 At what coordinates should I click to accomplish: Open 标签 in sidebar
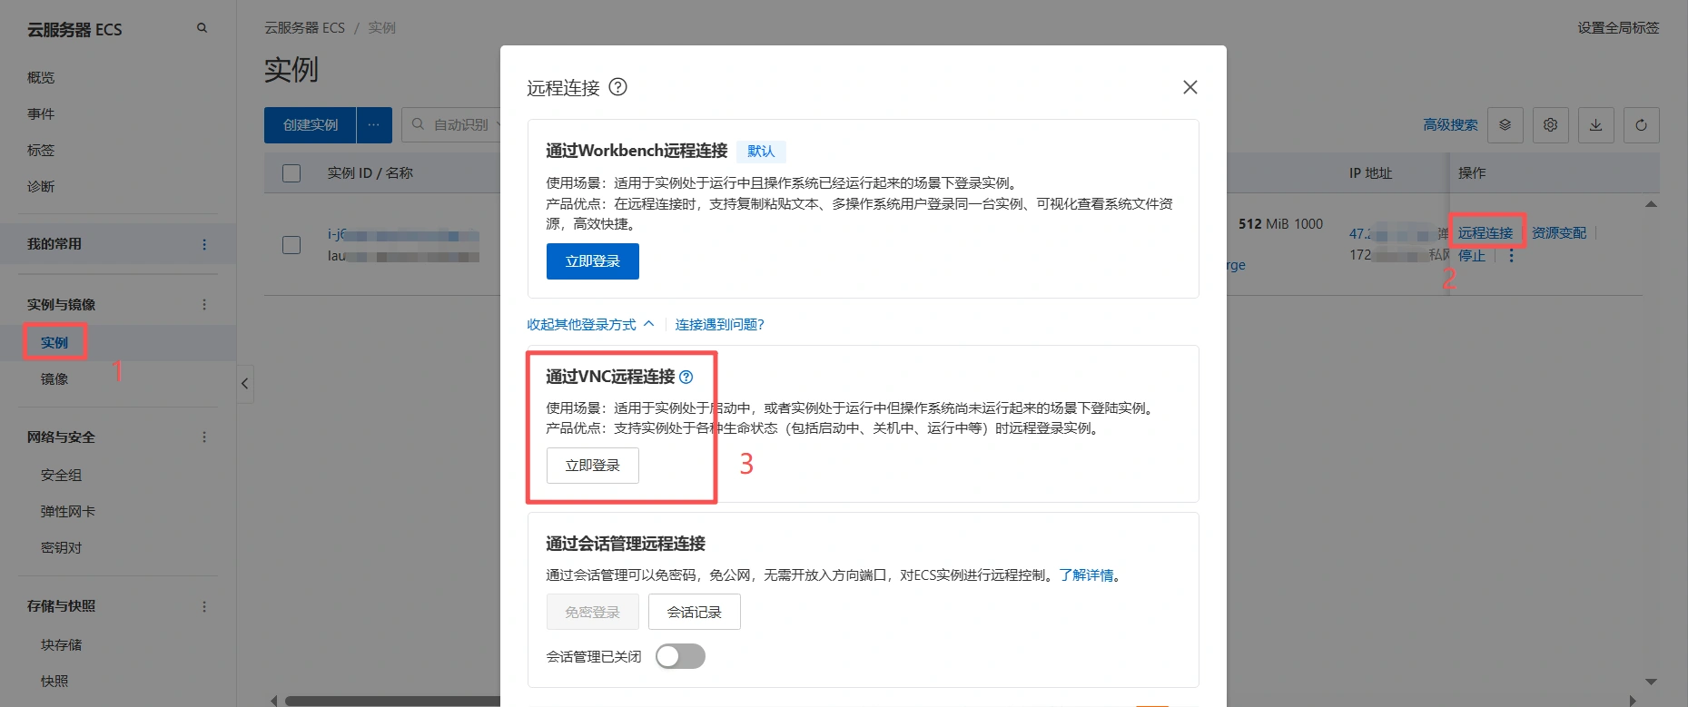click(x=41, y=151)
